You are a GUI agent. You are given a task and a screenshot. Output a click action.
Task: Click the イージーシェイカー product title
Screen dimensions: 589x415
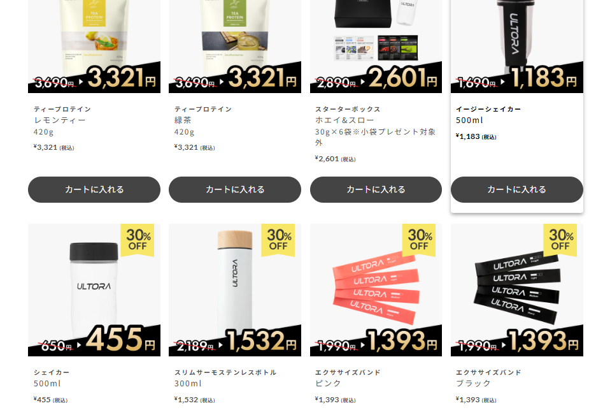tap(488, 115)
